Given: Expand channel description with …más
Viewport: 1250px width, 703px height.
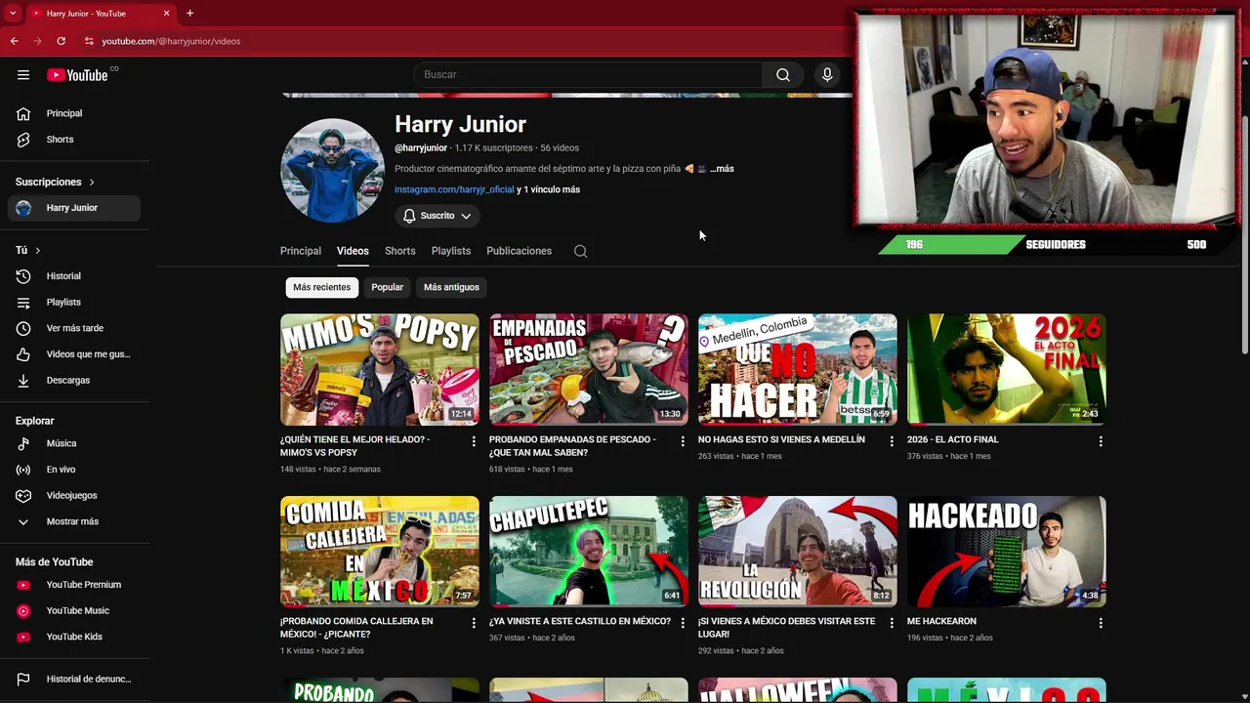Looking at the screenshot, I should click(722, 169).
